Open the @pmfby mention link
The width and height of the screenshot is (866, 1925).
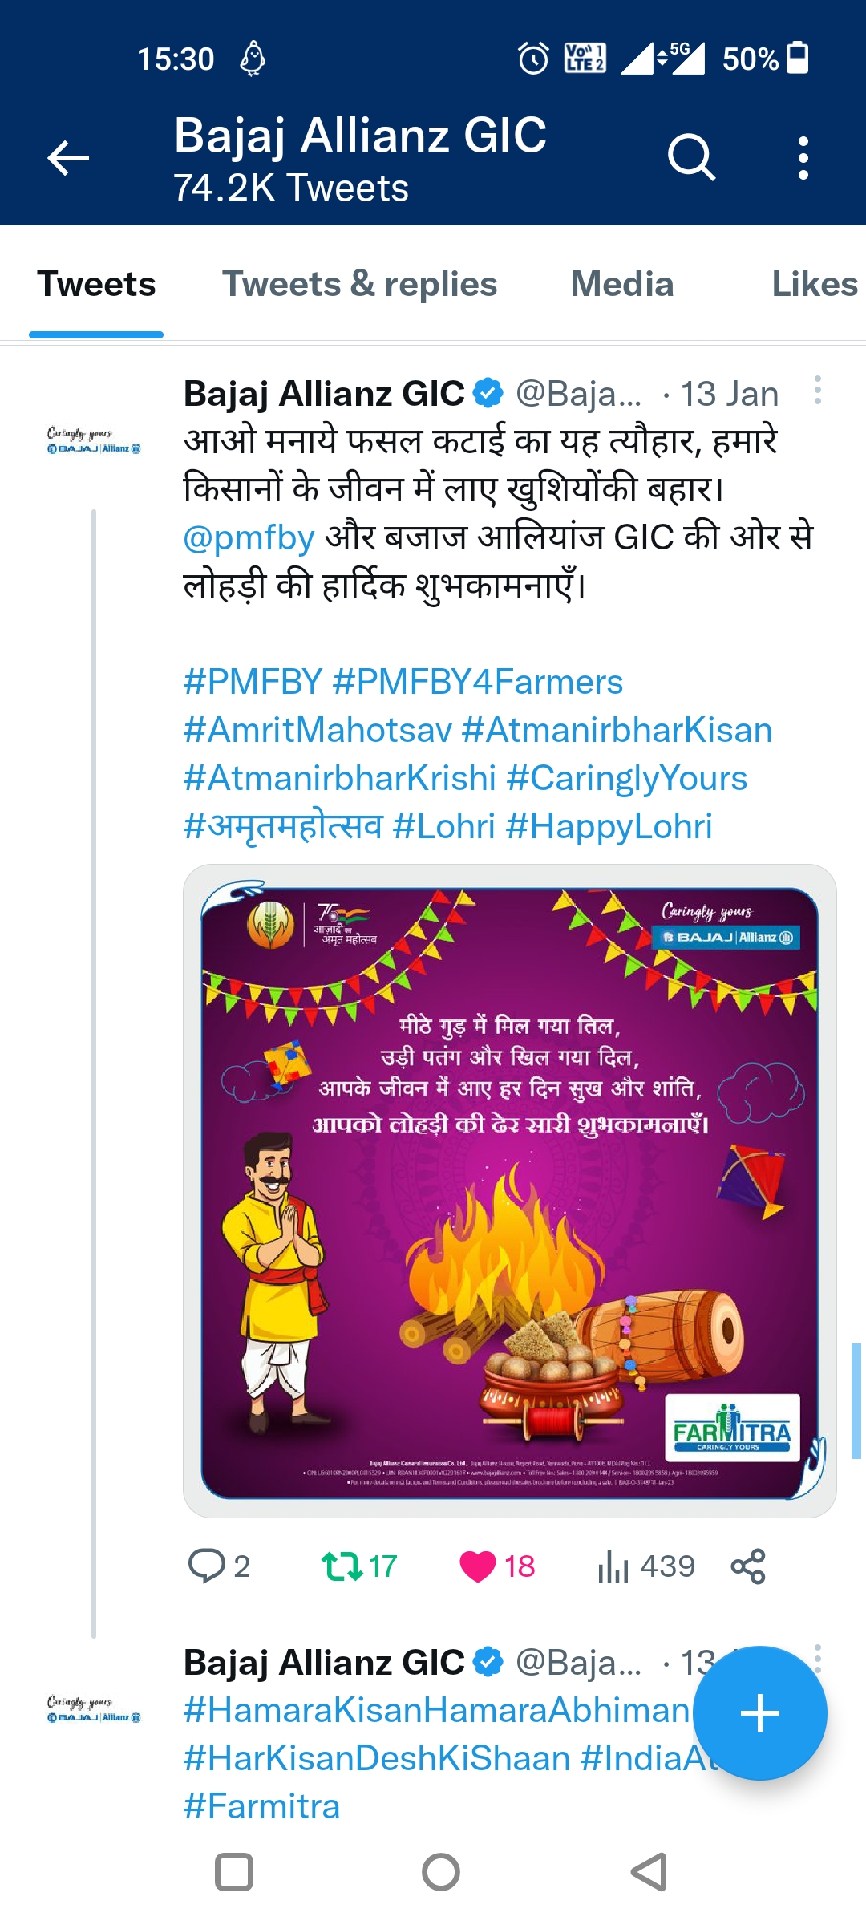[249, 537]
